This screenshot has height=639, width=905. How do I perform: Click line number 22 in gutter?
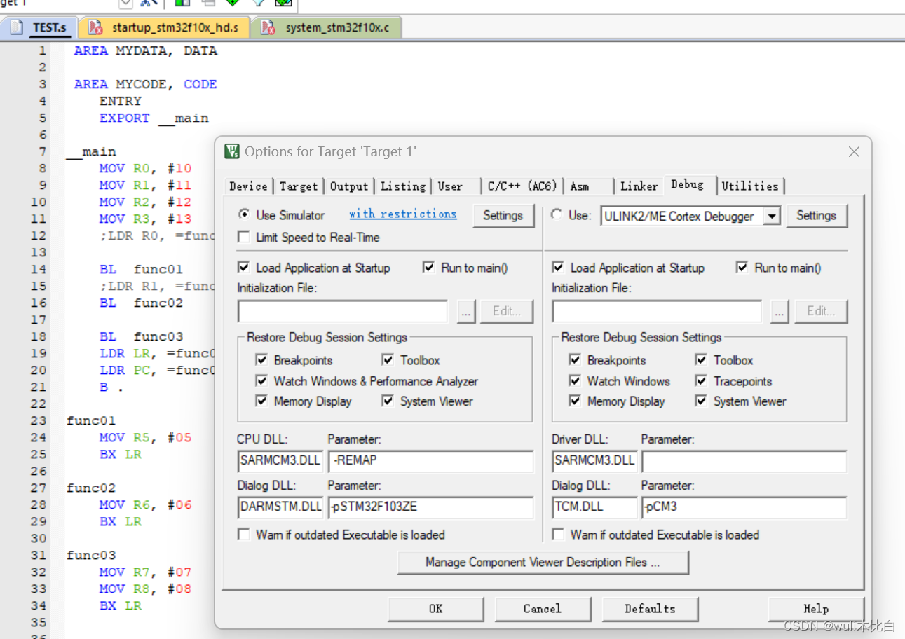pos(39,404)
